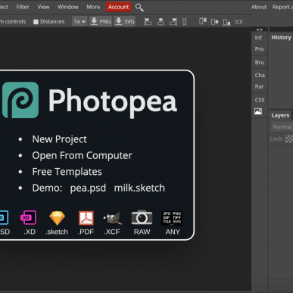Switch to the Layers tab
293x293 pixels.
280,115
